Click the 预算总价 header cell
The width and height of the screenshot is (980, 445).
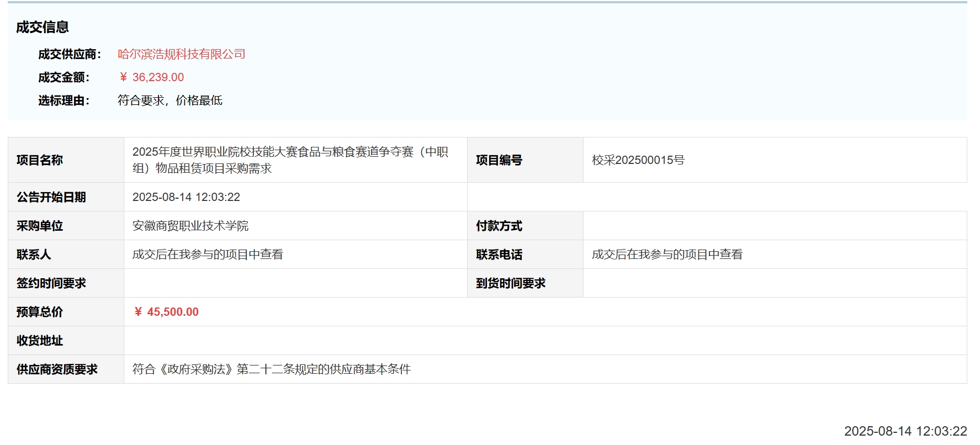[40, 312]
